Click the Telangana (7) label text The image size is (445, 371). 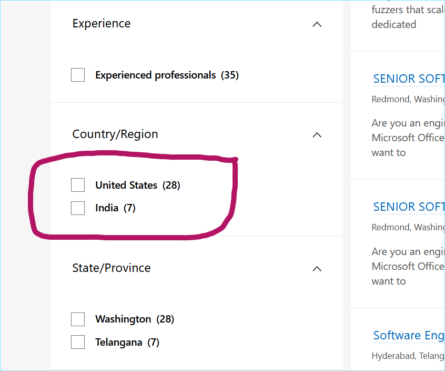[x=127, y=343]
